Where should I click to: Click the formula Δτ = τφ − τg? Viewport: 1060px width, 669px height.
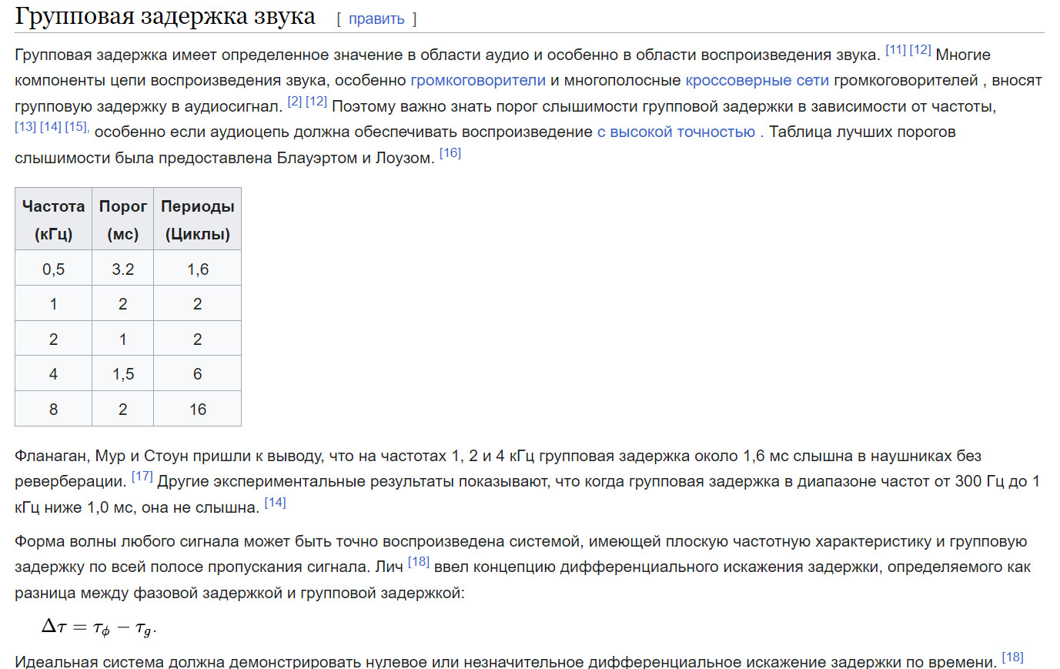pyautogui.click(x=99, y=627)
